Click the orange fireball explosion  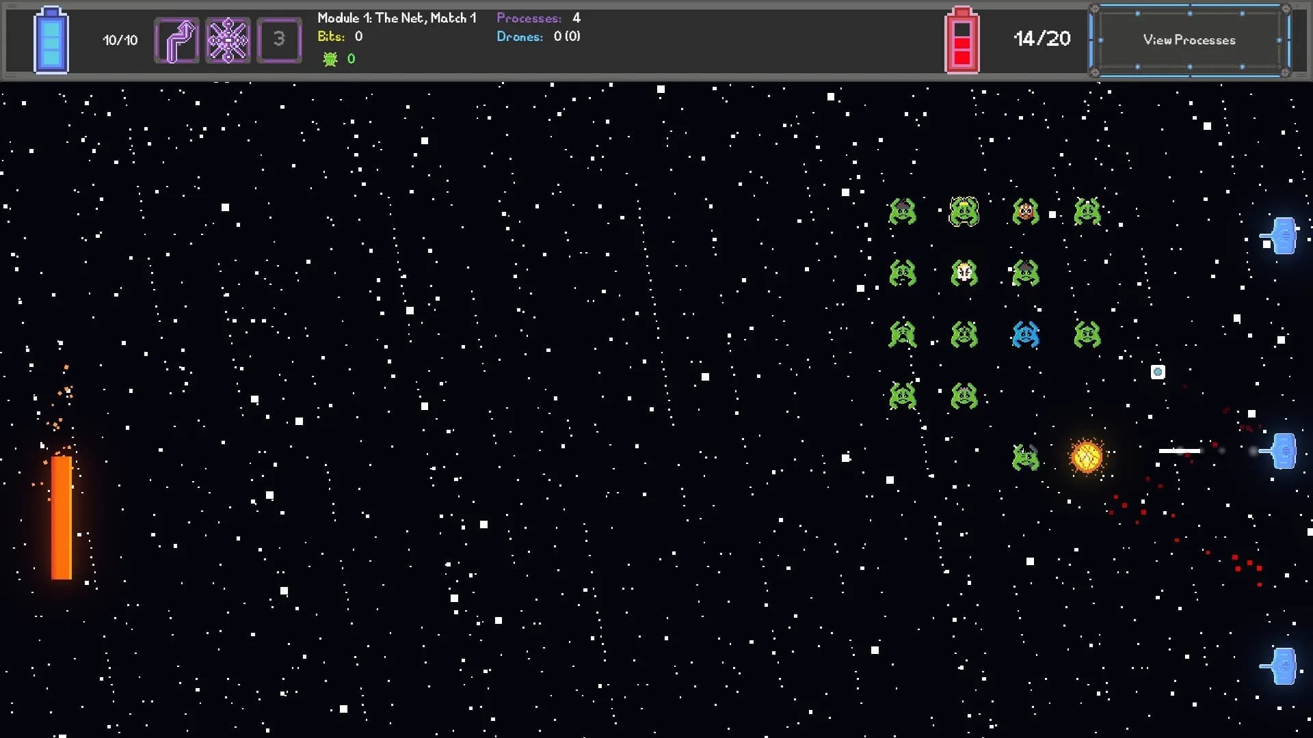(1087, 456)
